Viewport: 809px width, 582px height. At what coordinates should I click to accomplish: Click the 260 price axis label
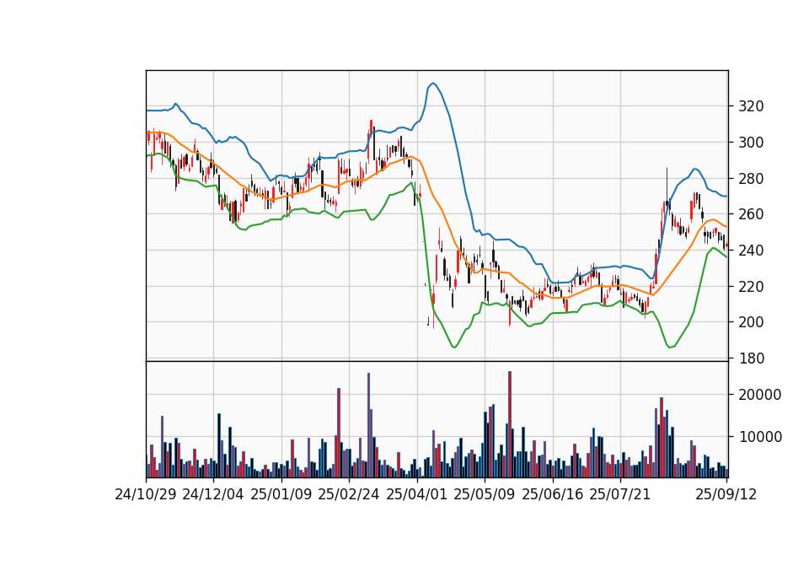pyautogui.click(x=751, y=214)
